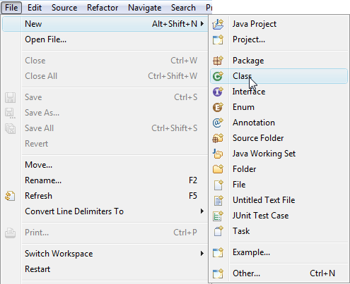Open the Navigate menu

point(145,8)
